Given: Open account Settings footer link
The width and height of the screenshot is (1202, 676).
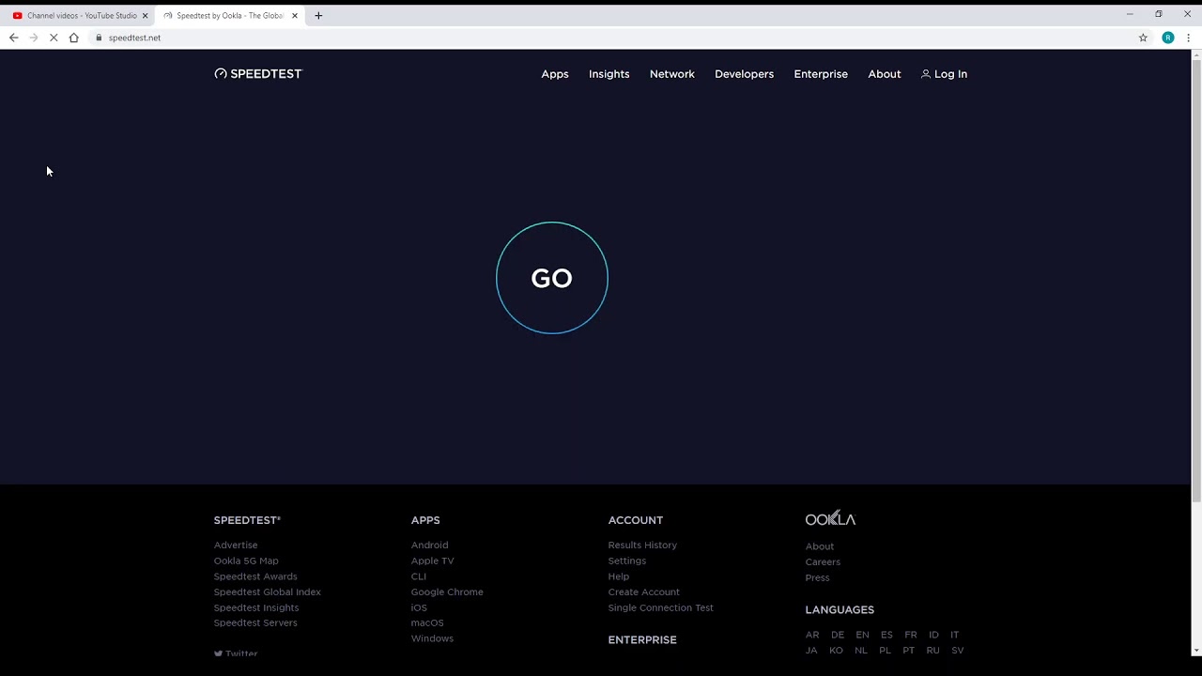Looking at the screenshot, I should 627,561.
